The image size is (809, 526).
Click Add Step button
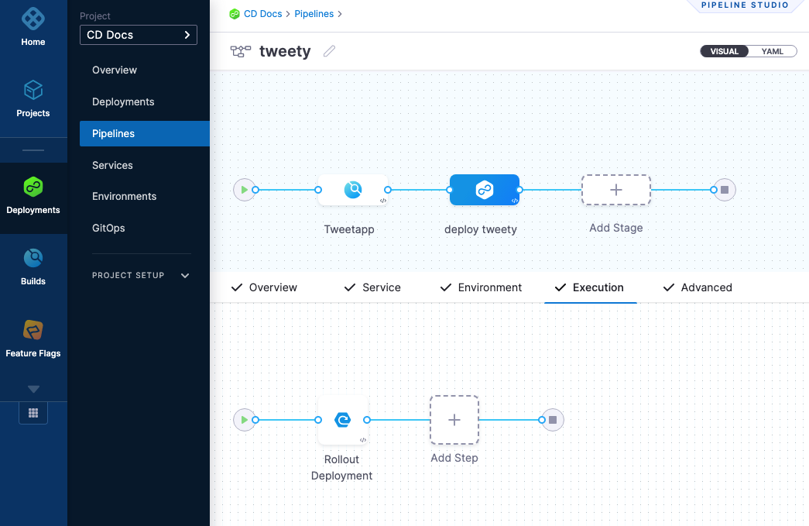[454, 420]
